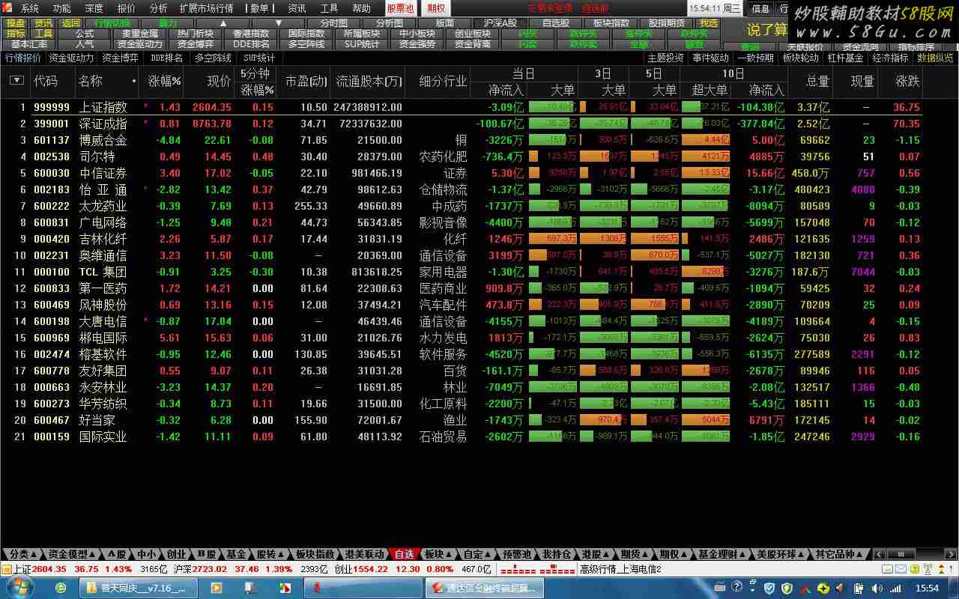Expand the 港股 bottom tab menu
Viewport: 959px width, 599px height.
(x=595, y=554)
